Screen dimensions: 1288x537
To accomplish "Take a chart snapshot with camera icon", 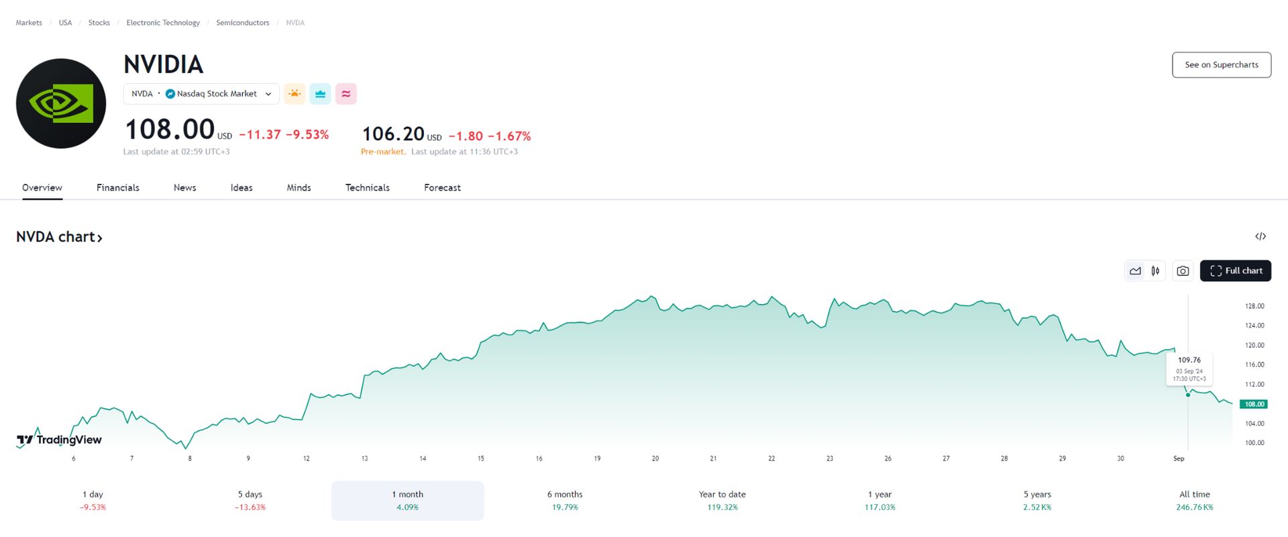I will pos(1183,271).
